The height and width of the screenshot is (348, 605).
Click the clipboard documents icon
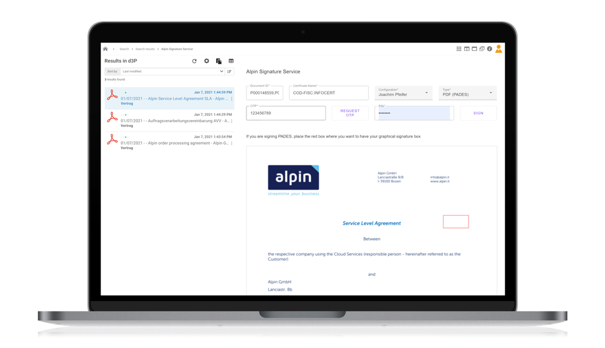[219, 61]
